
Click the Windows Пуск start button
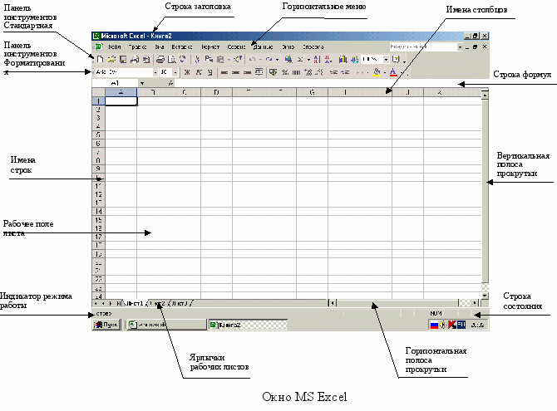[x=106, y=325]
